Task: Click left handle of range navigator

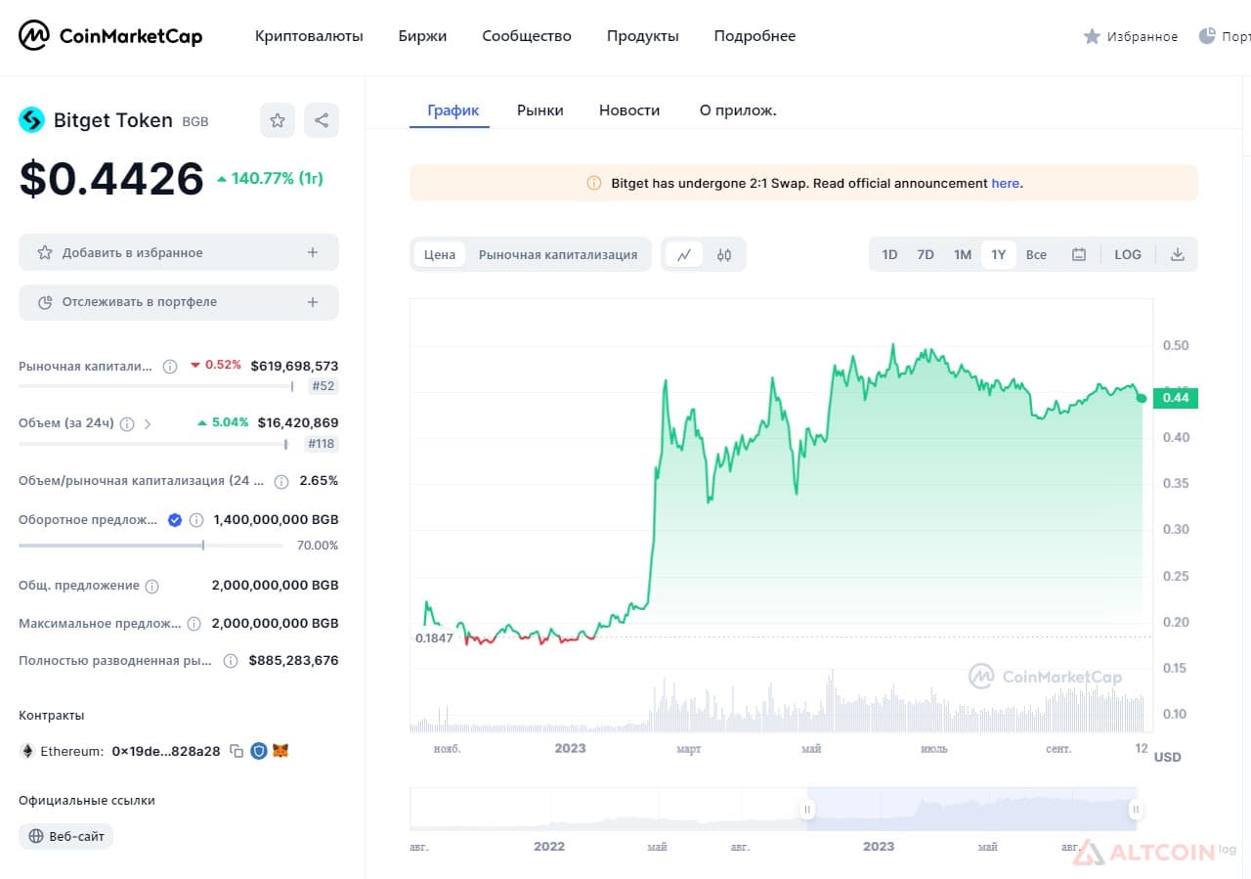Action: pos(807,810)
